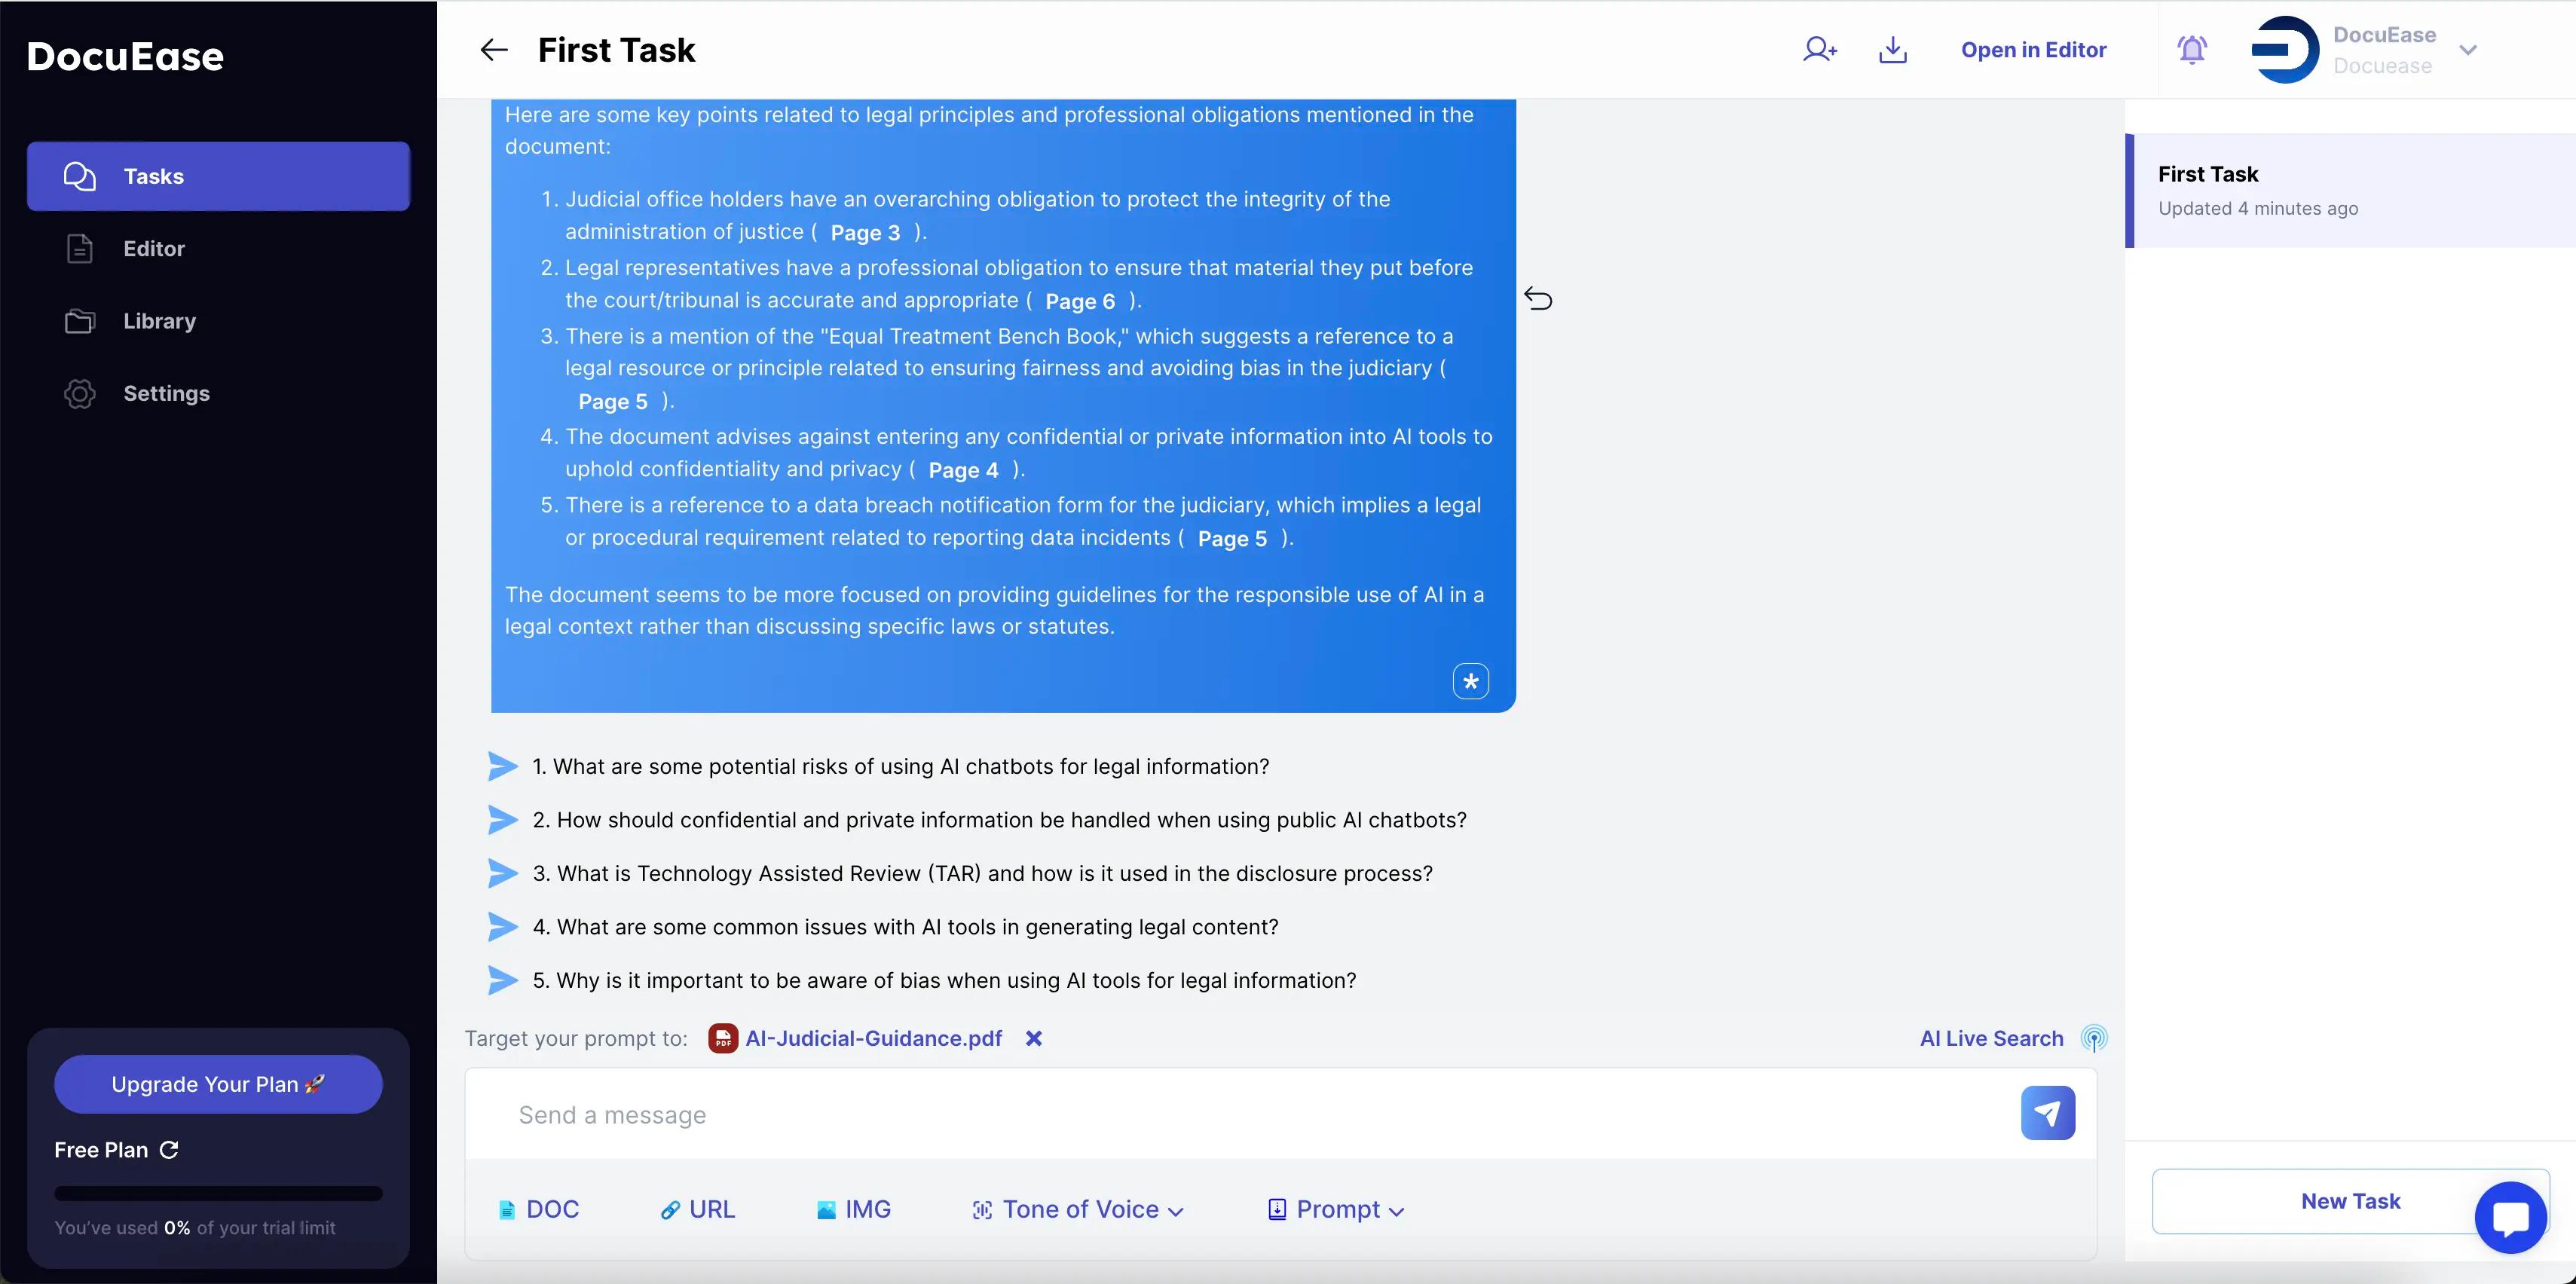Click the DocuEase profile avatar

(2285, 49)
